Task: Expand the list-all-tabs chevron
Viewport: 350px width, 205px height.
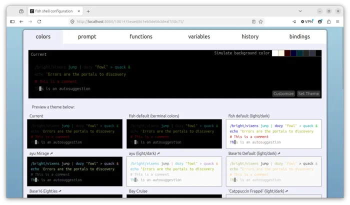Action: click(x=300, y=11)
